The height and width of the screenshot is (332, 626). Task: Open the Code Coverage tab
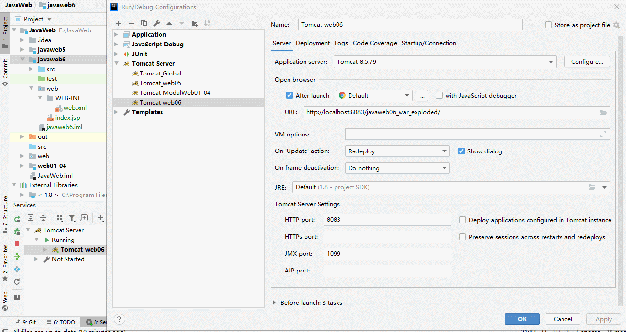[375, 43]
